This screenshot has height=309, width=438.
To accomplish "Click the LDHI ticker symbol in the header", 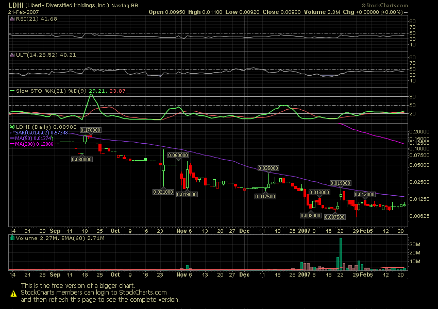I will click(x=16, y=5).
